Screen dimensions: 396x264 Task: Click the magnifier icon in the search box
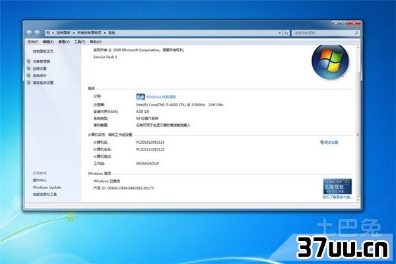[x=356, y=33]
